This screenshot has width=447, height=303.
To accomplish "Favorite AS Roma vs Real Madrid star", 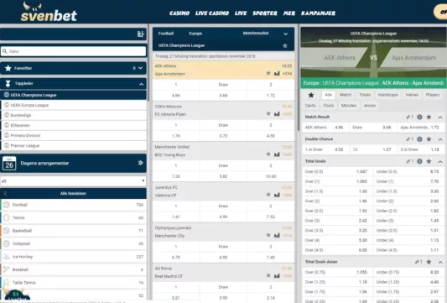I will tap(268, 276).
